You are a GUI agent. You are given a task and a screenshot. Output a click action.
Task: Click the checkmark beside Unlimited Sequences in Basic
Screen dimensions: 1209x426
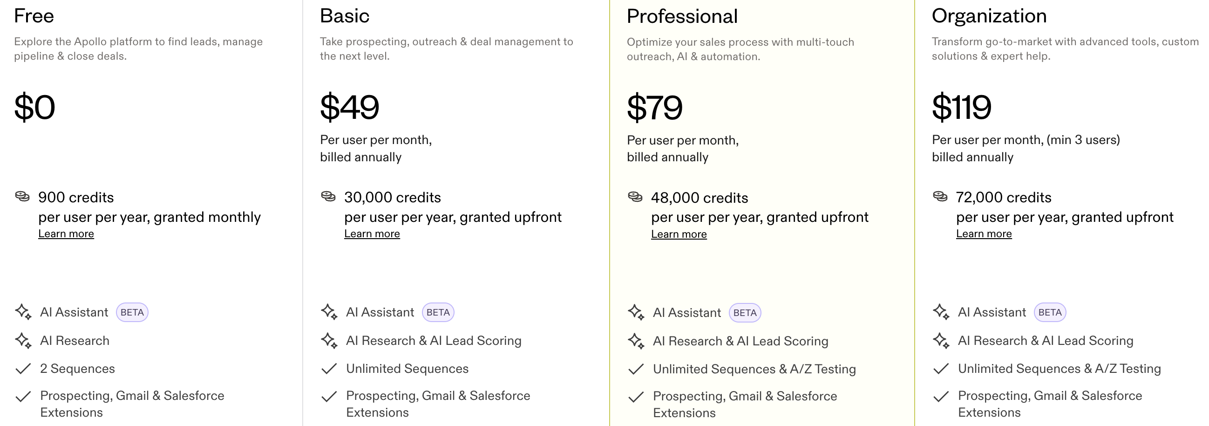(x=330, y=368)
